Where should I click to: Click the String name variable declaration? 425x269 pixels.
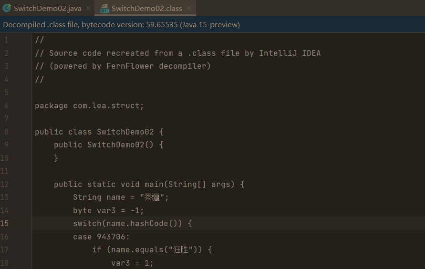point(121,197)
